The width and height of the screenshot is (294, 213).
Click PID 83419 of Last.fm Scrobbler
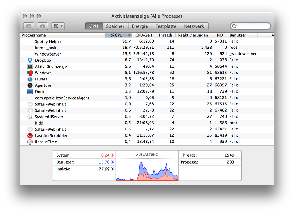click(x=221, y=135)
